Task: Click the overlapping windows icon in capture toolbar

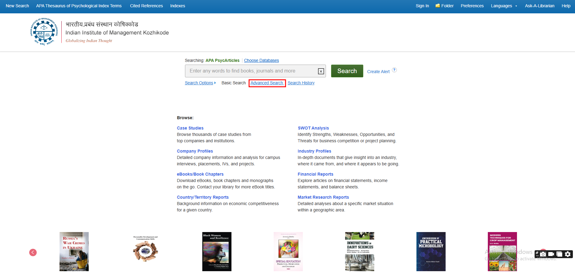Action: tap(559, 254)
